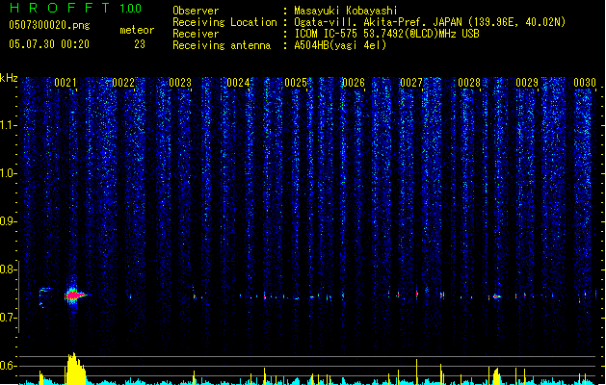
Task: Click the 1.1 frequency axis label
Action: pyautogui.click(x=9, y=125)
